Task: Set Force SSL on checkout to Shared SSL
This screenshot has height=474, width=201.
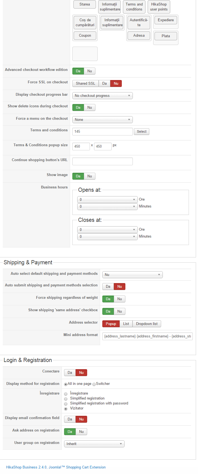Action: point(85,83)
